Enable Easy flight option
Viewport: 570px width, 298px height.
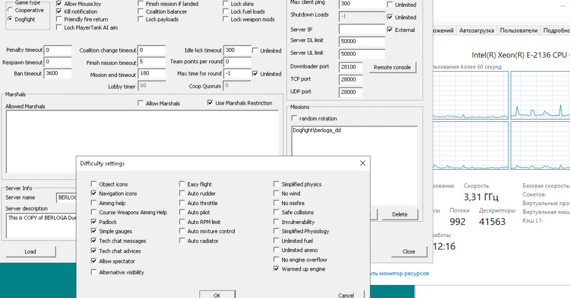coord(182,184)
